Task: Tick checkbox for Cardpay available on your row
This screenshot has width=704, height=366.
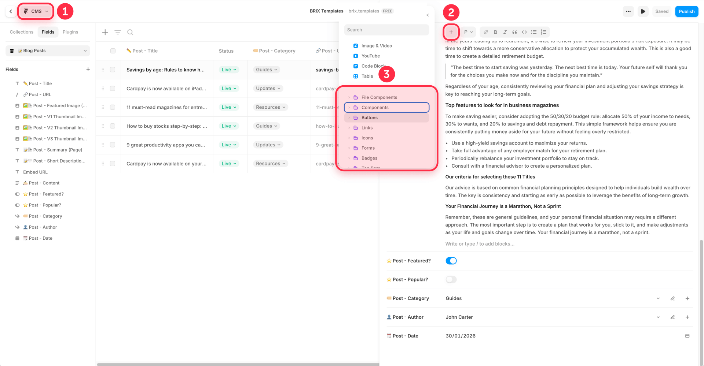Action: coord(113,164)
